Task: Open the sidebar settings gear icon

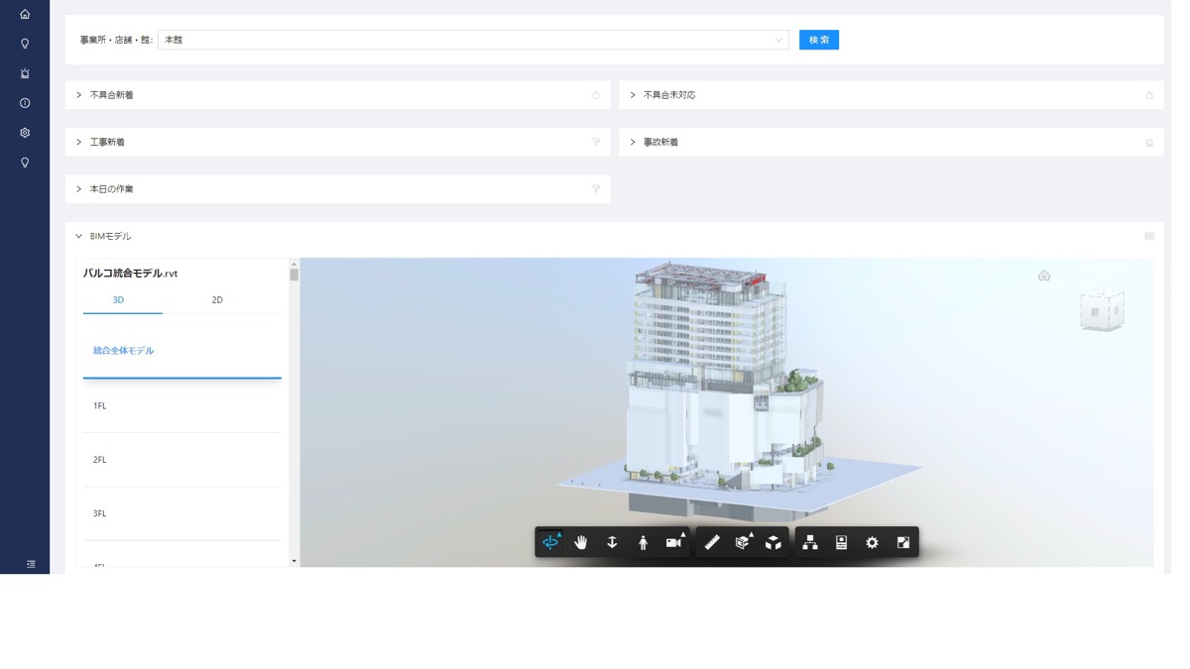Action: click(x=25, y=133)
